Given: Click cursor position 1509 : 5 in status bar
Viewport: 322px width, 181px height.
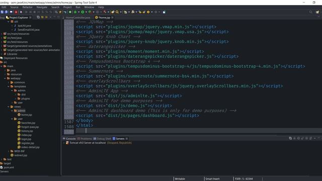Looking at the screenshot, I should coord(244,179).
